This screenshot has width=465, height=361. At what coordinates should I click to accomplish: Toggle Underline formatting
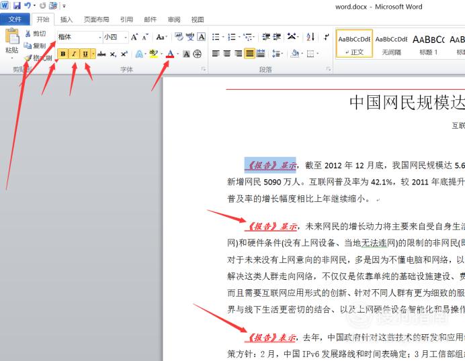[x=85, y=54]
